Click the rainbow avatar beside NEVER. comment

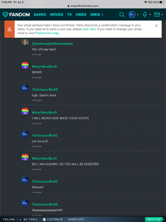25,65
